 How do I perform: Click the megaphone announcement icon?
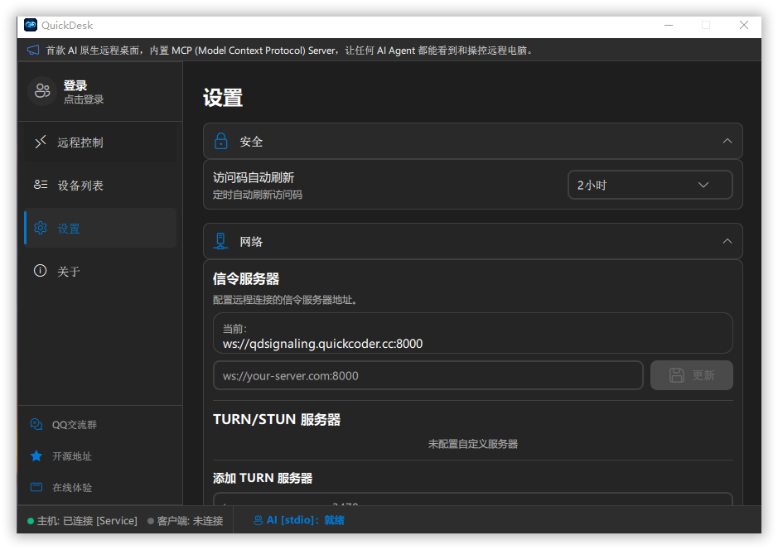coord(32,50)
